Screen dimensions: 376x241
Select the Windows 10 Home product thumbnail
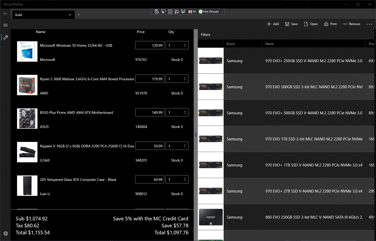point(27,51)
